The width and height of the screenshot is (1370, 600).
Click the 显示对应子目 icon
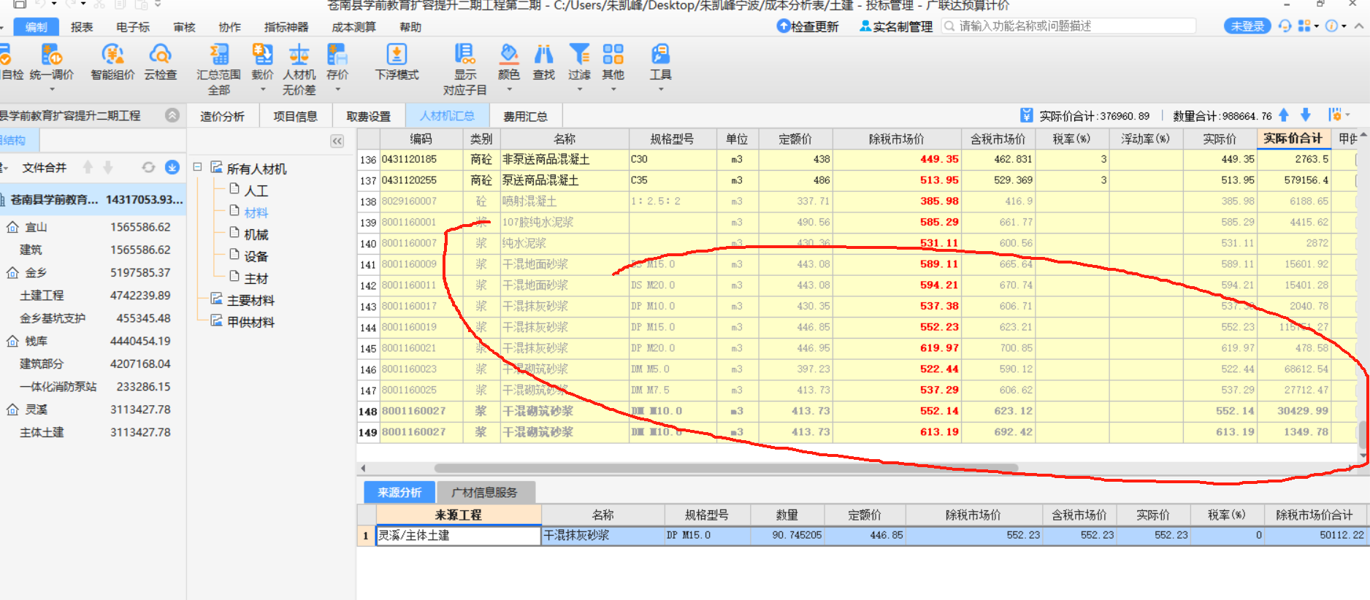pos(464,54)
